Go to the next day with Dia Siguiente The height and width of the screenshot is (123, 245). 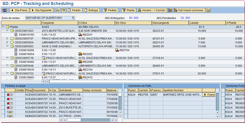[42, 10]
